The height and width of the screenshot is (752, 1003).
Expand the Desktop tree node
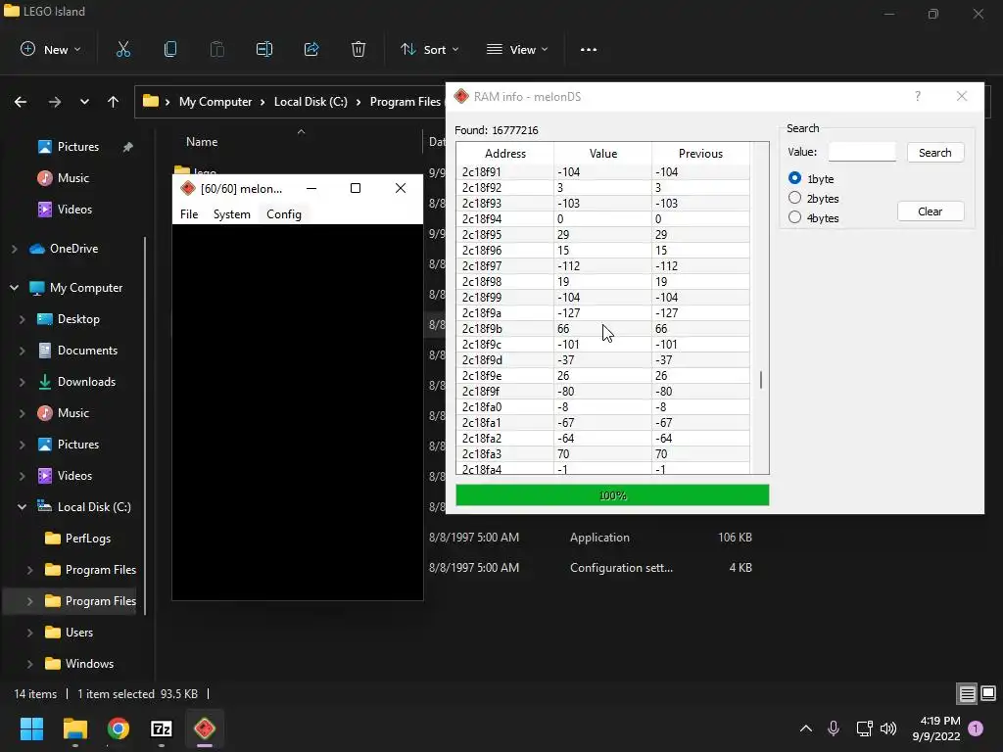22,319
